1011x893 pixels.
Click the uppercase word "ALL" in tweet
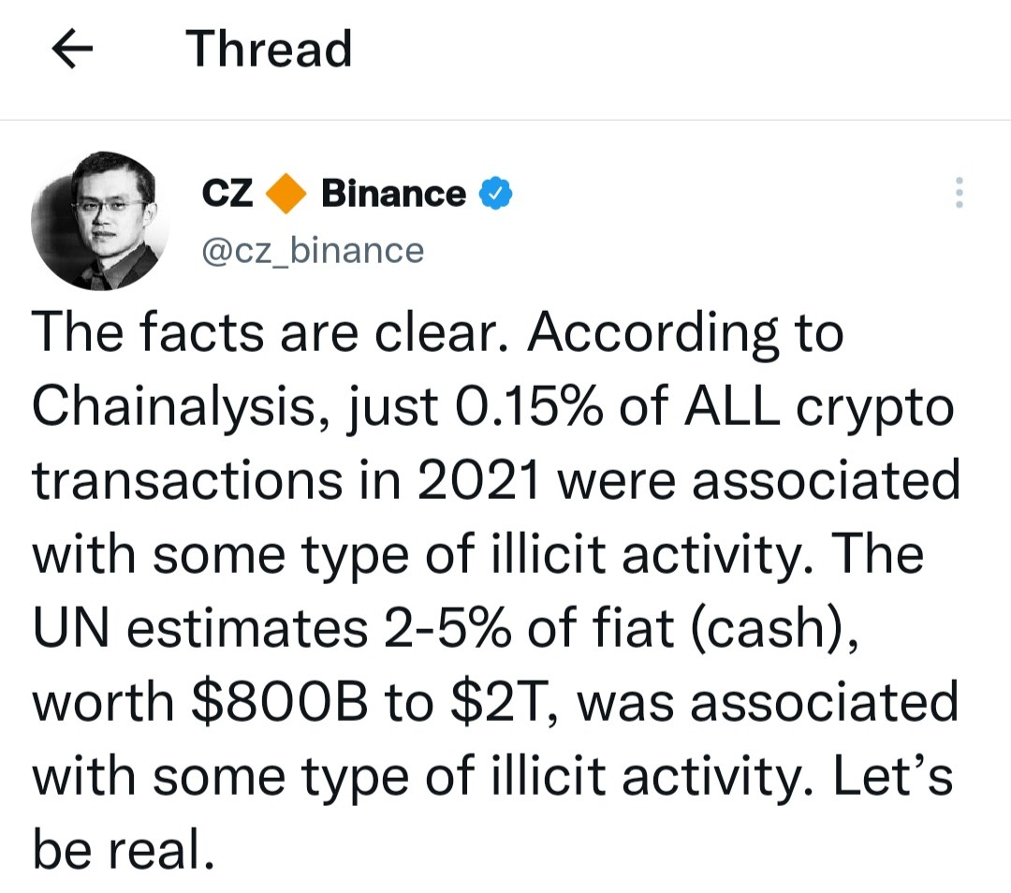(x=732, y=407)
